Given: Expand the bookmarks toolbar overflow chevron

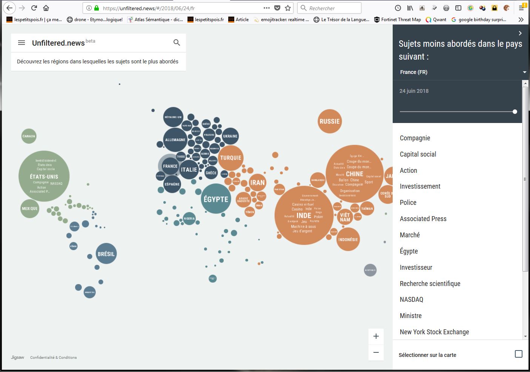Looking at the screenshot, I should click(521, 20).
